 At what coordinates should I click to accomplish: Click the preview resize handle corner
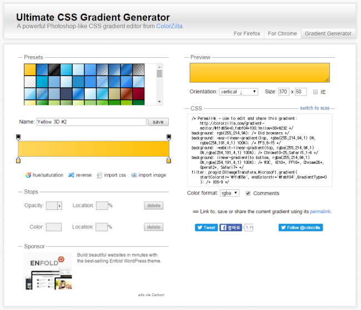[327, 79]
